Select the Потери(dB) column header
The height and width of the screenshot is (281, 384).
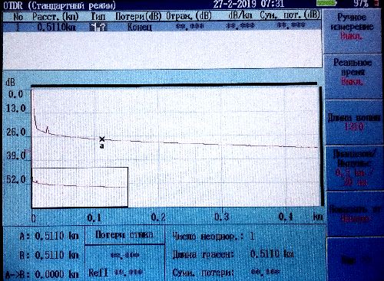138,16
